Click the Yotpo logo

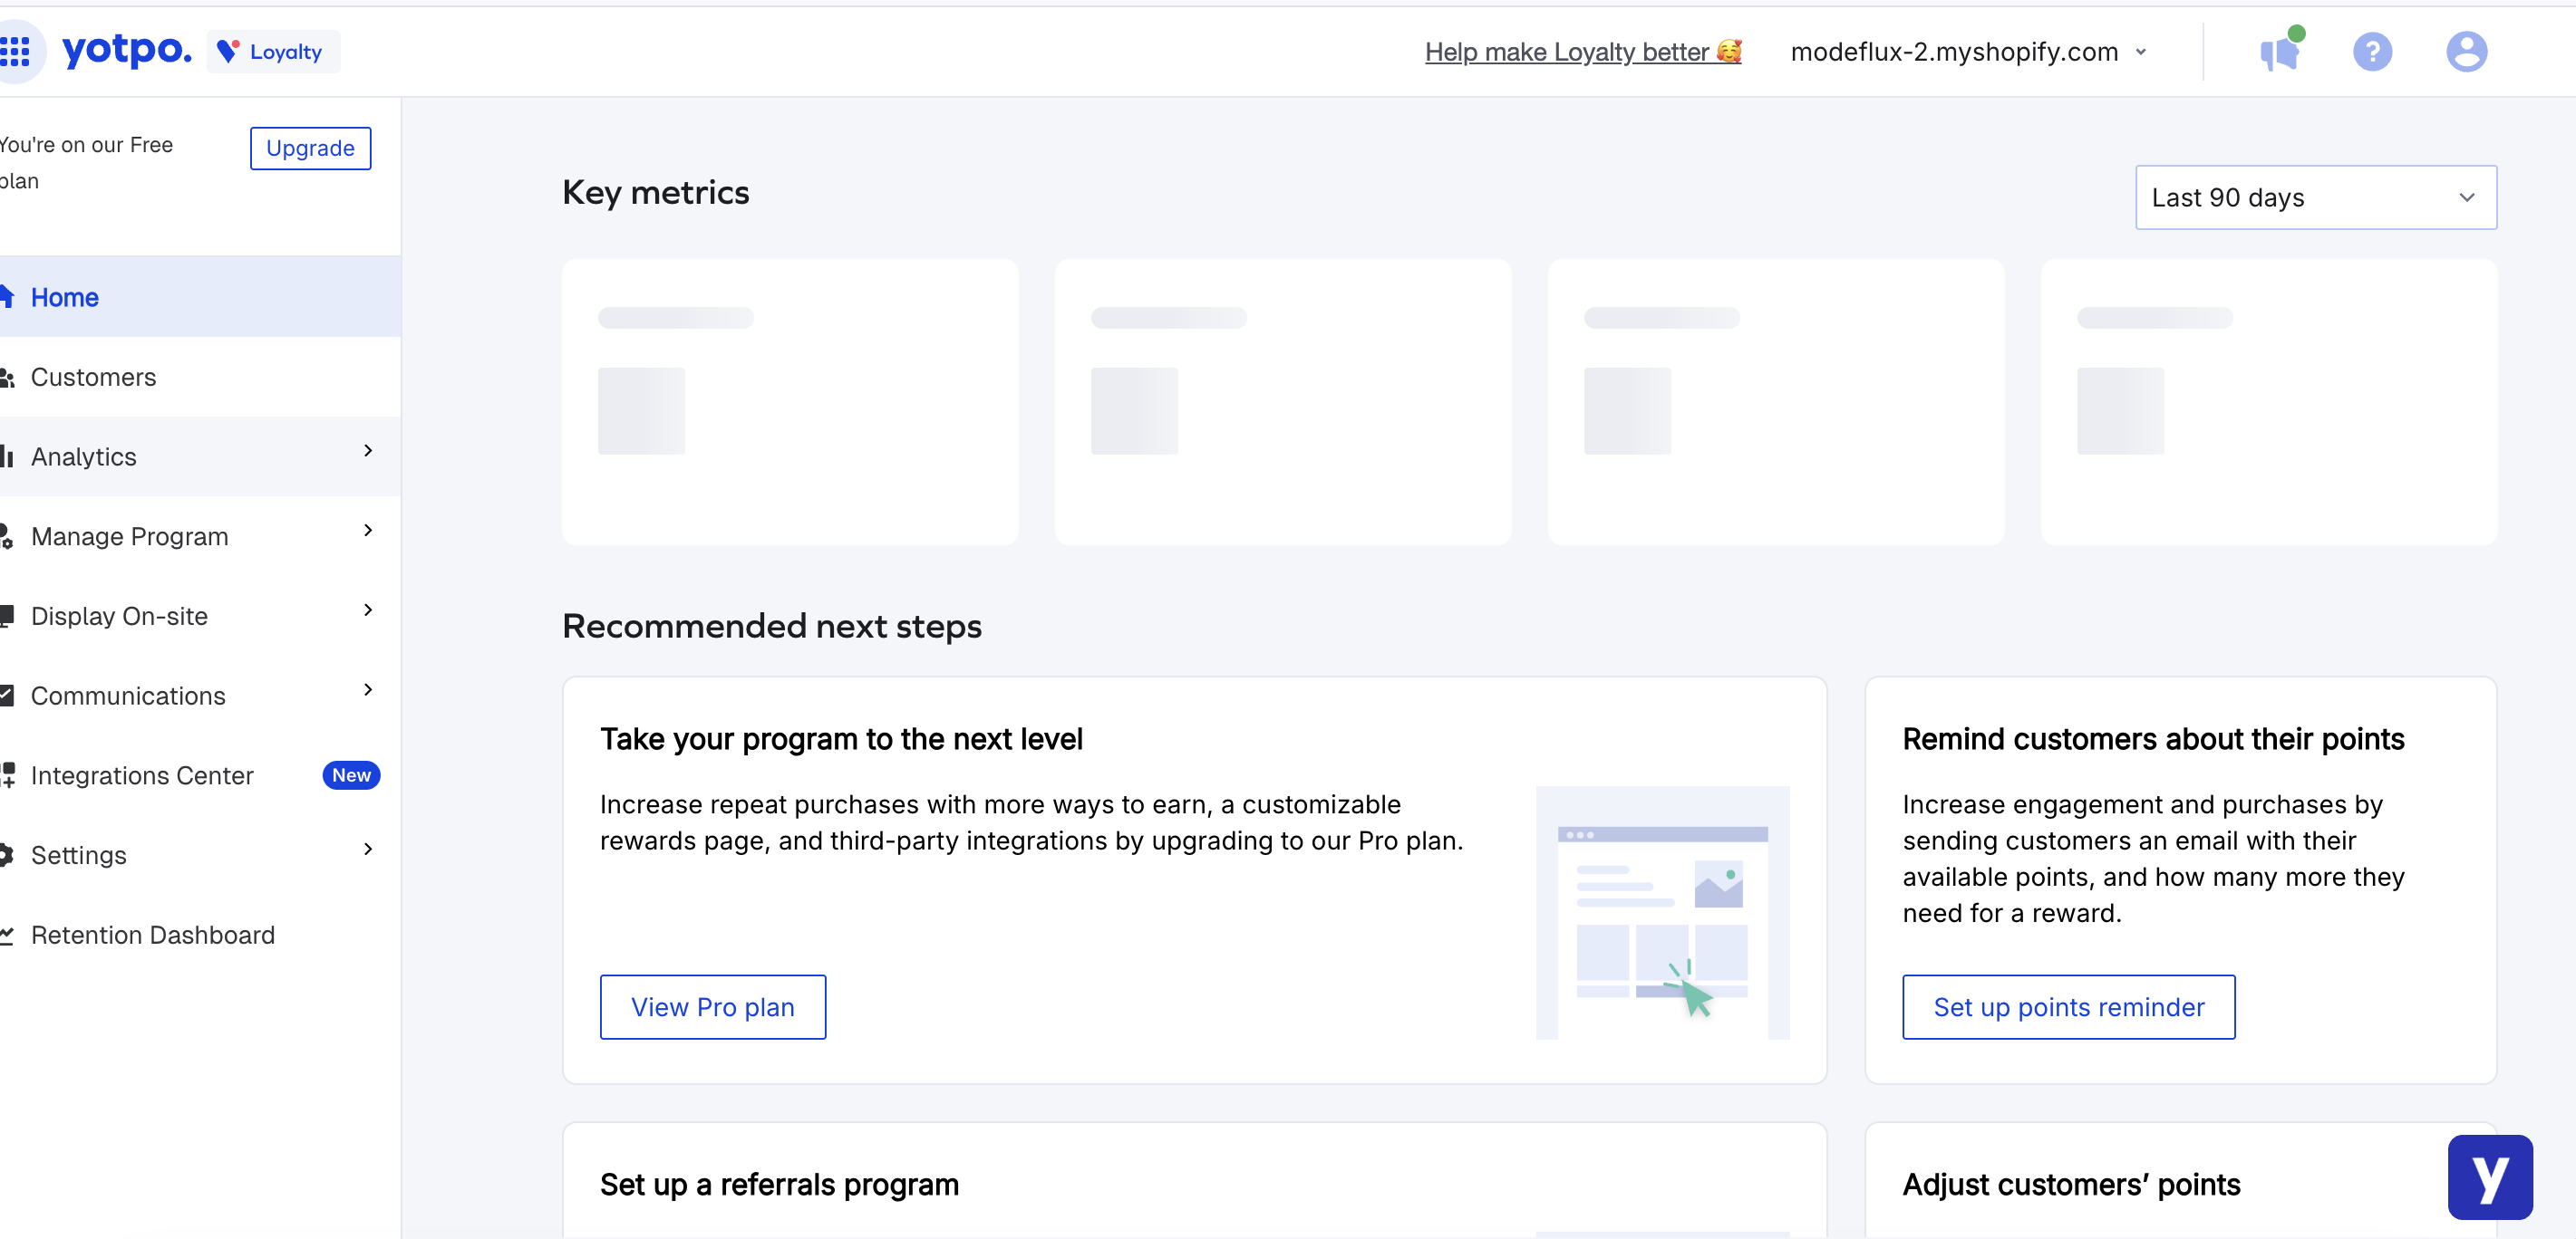[x=126, y=51]
